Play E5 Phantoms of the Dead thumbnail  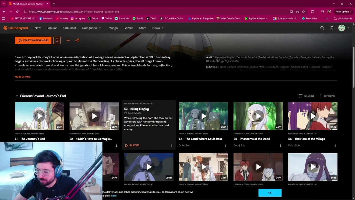click(x=258, y=116)
